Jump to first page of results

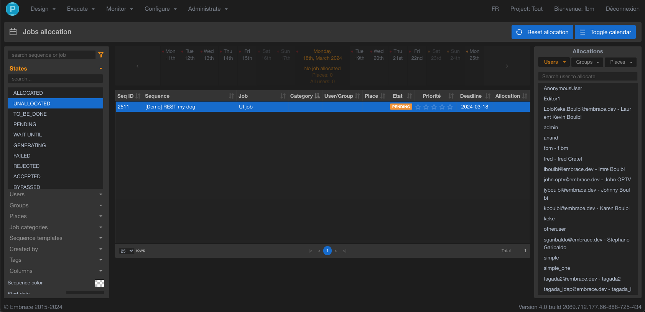click(x=310, y=251)
